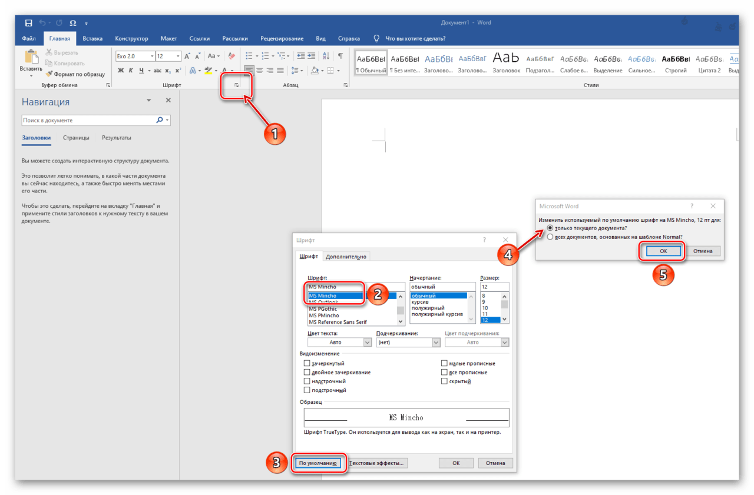Screen dimensions: 754x495
Task: Apply superscript formatting x²
Action: pyautogui.click(x=177, y=71)
